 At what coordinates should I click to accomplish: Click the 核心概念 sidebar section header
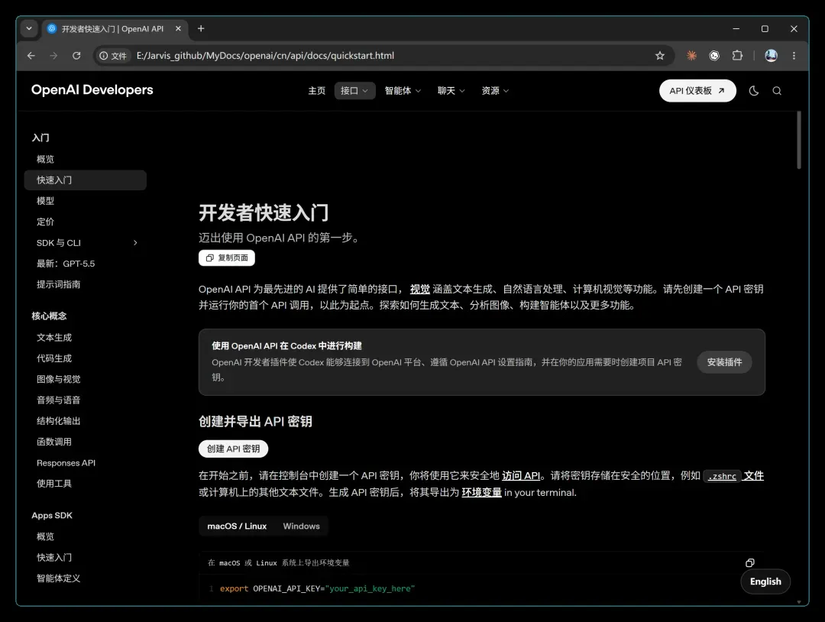pyautogui.click(x=49, y=316)
